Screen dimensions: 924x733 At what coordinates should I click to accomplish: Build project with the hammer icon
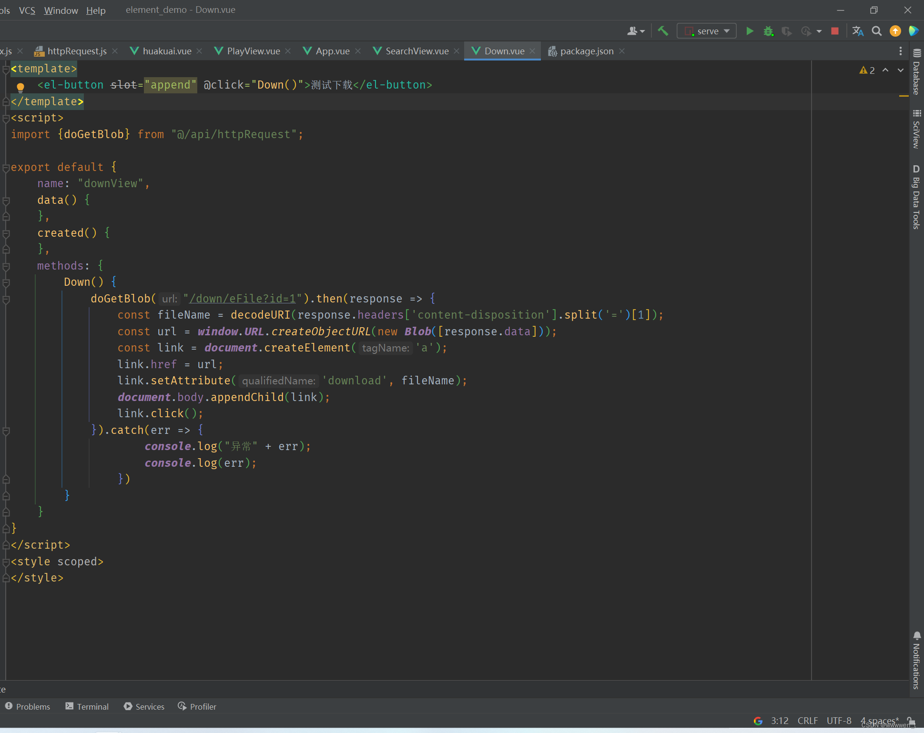click(663, 31)
